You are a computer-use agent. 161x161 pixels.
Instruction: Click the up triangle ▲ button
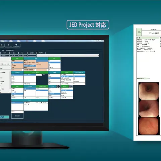coord(11,53)
